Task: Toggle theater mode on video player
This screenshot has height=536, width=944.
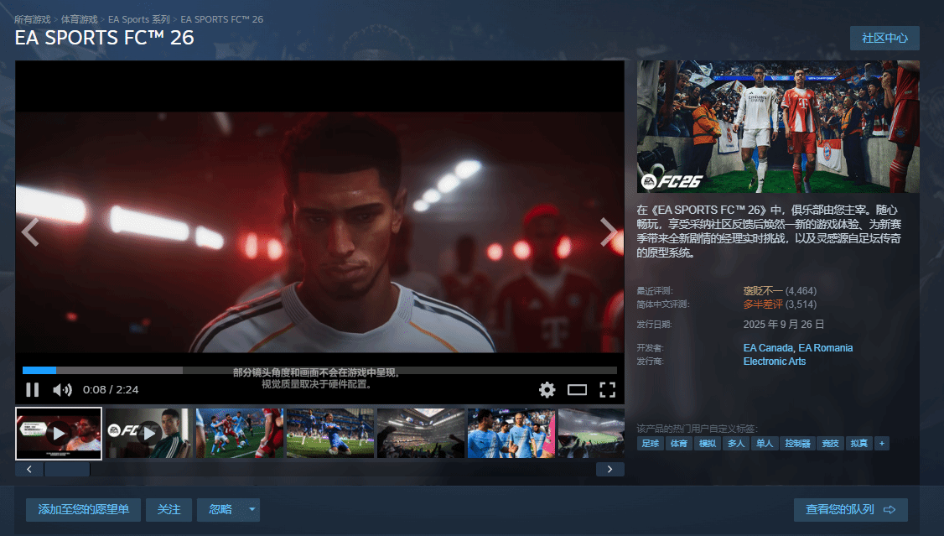Action: [x=577, y=389]
